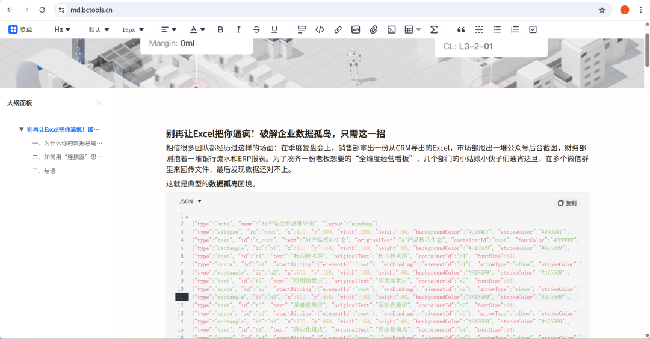Image resolution: width=650 pixels, height=339 pixels.
Task: Insert inline code with code icon
Action: click(x=320, y=30)
